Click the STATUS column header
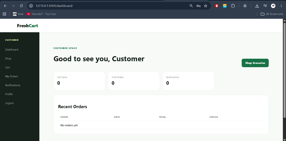This screenshot has width=286, height=141. [214, 117]
